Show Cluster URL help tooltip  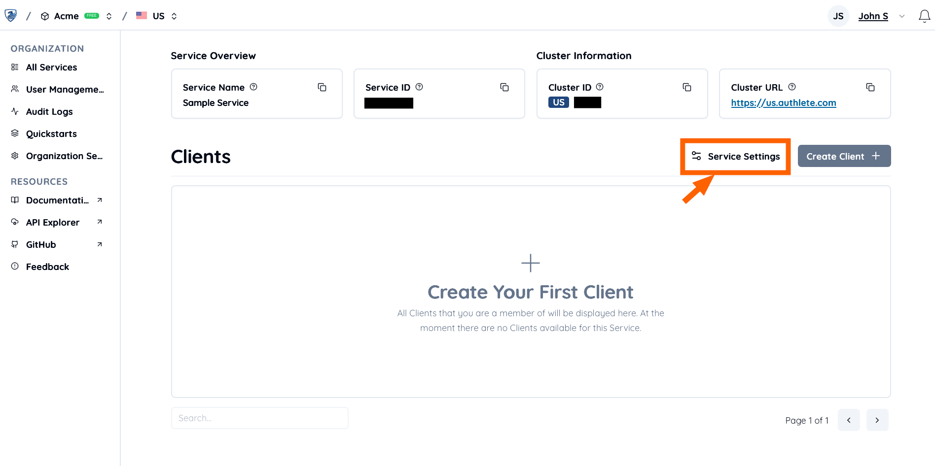792,87
